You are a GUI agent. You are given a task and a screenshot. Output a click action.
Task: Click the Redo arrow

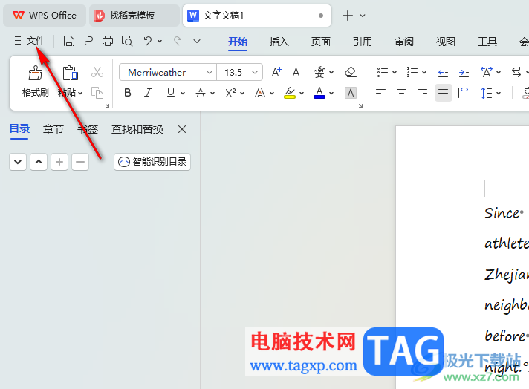[x=178, y=41]
